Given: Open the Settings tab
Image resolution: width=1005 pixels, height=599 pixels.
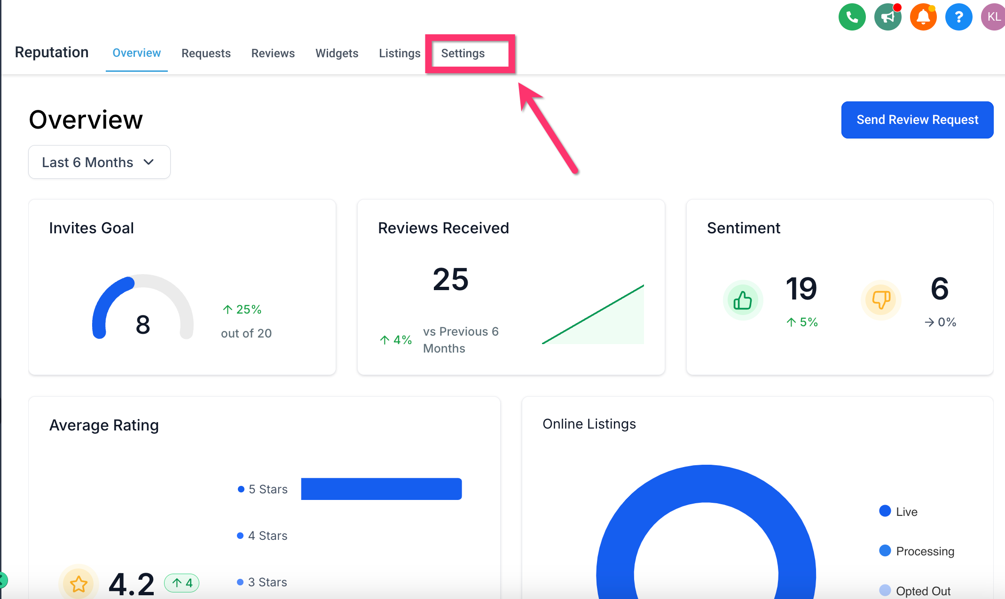Looking at the screenshot, I should pyautogui.click(x=463, y=54).
